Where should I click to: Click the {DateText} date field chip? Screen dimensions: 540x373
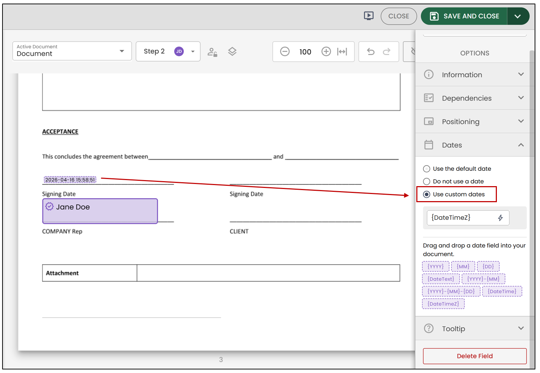(x=441, y=279)
